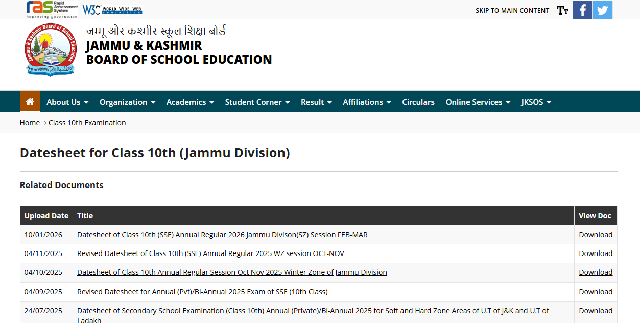Expand the Student Corner menu
The image size is (640, 323).
257,102
